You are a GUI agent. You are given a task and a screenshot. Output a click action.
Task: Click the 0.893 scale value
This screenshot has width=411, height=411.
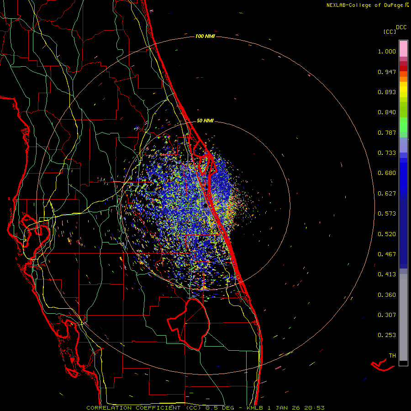387,92
